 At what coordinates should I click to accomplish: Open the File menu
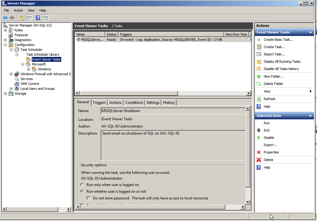6,10
